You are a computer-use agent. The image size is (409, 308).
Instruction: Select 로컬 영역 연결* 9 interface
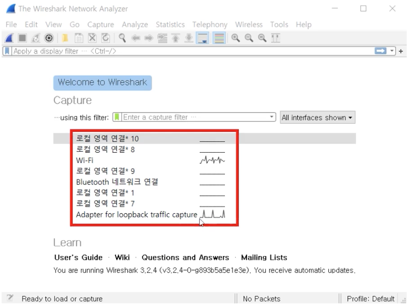pos(204,171)
